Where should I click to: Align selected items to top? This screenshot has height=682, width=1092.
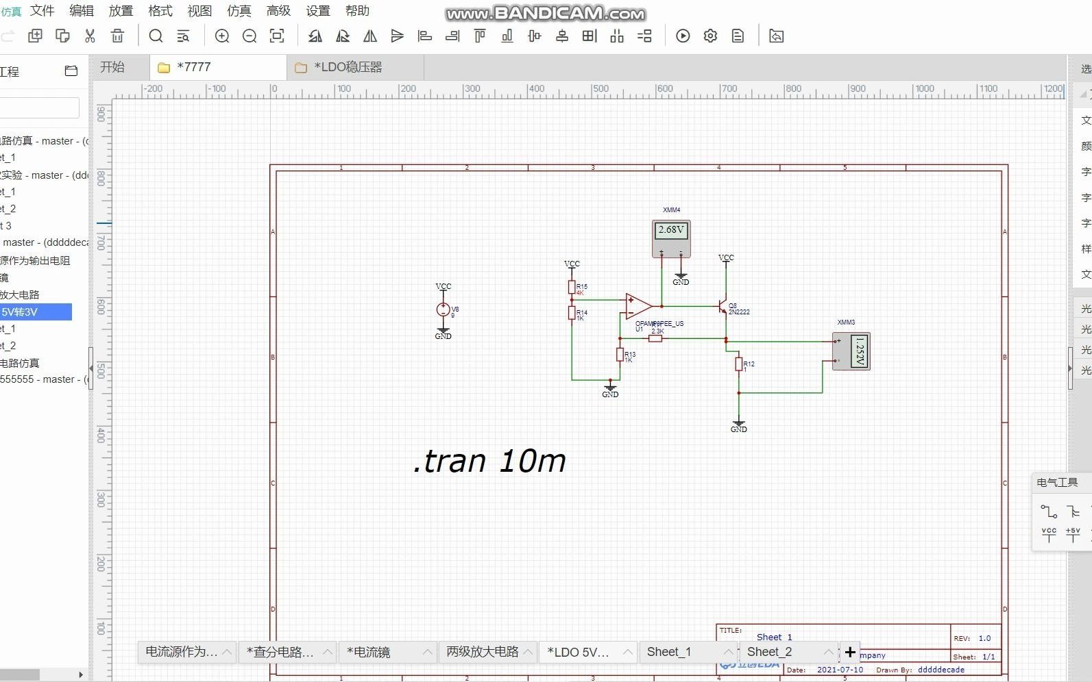(x=480, y=36)
